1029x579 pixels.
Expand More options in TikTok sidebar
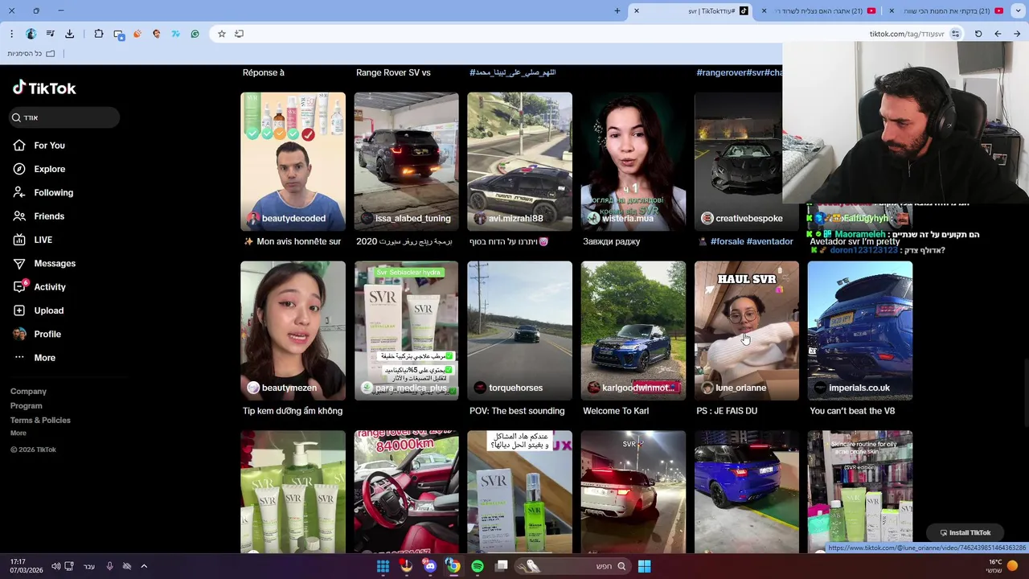44,358
